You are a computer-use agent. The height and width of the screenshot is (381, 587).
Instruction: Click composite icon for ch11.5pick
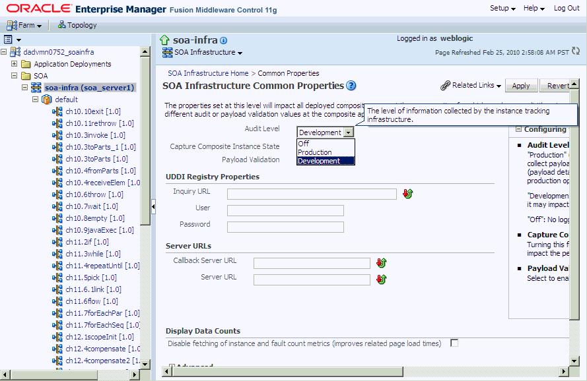(x=57, y=278)
